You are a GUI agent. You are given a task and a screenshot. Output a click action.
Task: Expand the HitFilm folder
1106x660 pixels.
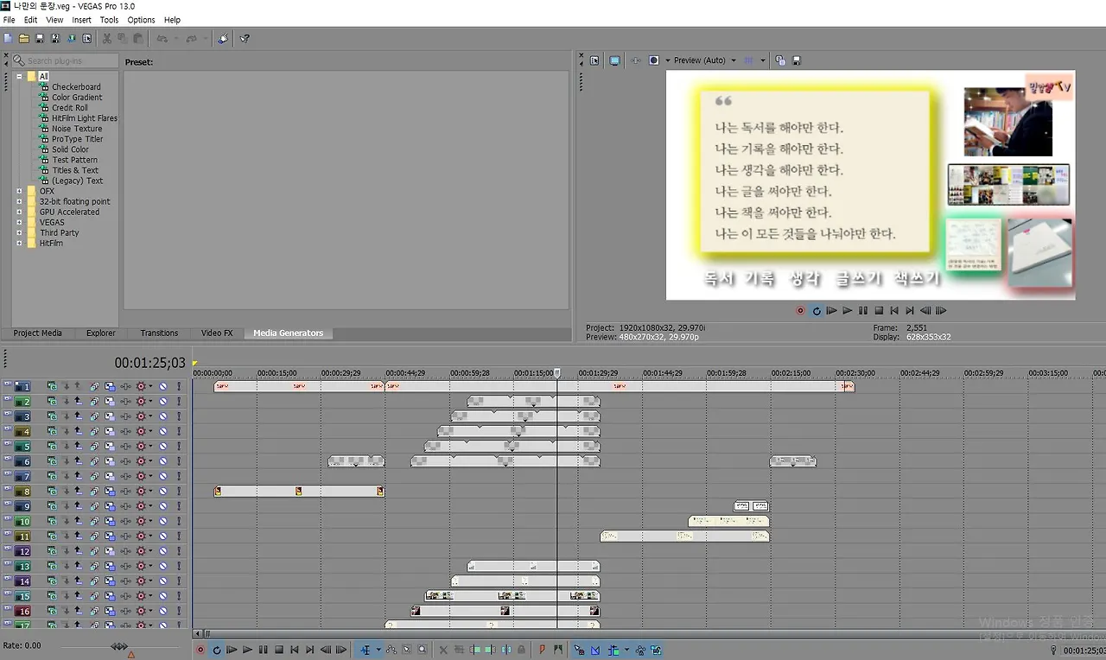19,243
